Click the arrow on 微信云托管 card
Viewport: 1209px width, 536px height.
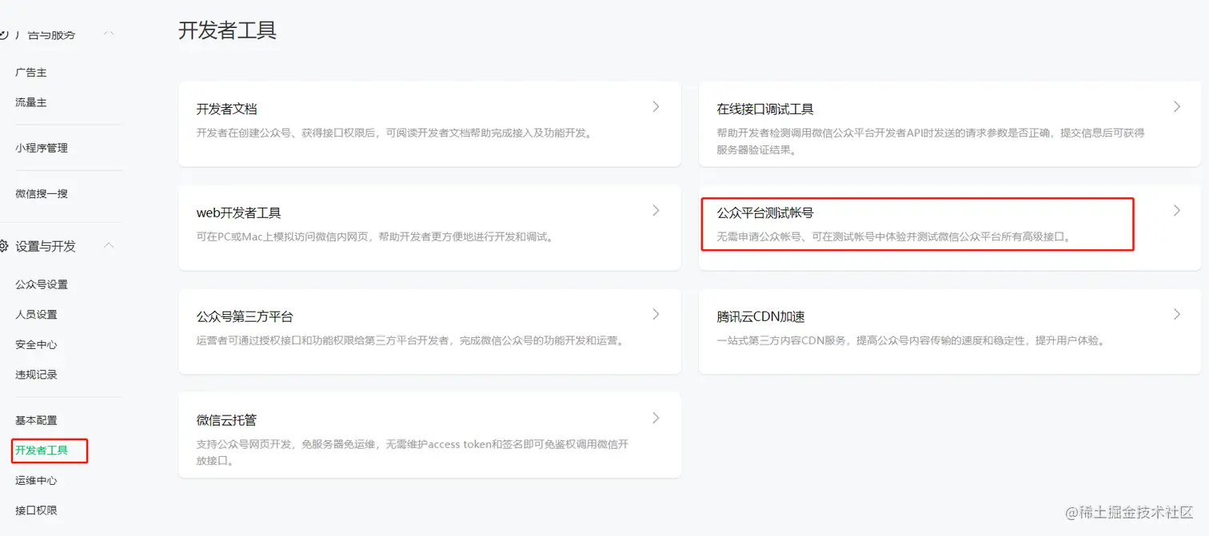(656, 418)
